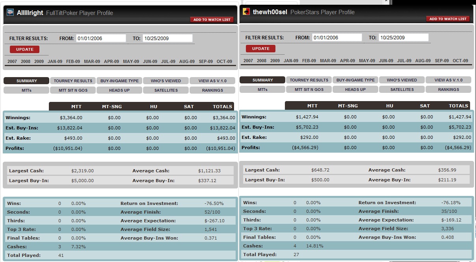Image resolution: width=476 pixels, height=262 pixels.
Task: Show the Rankings tab for Allllright
Action: tap(212, 90)
